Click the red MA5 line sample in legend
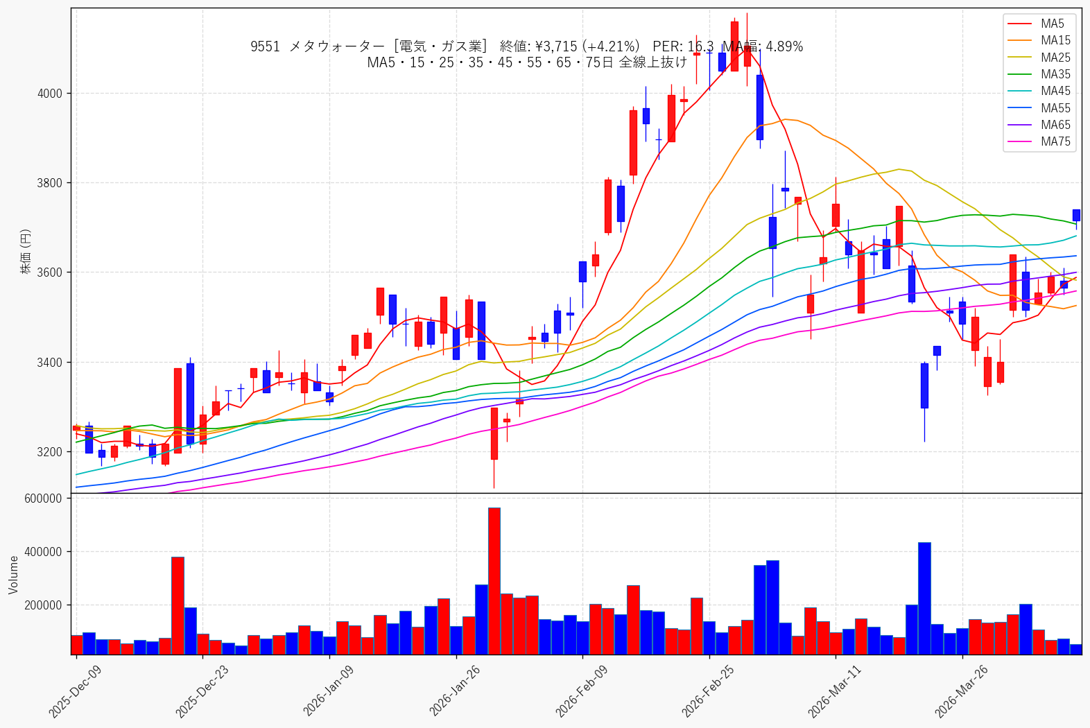The image size is (1090, 728). tap(1019, 24)
